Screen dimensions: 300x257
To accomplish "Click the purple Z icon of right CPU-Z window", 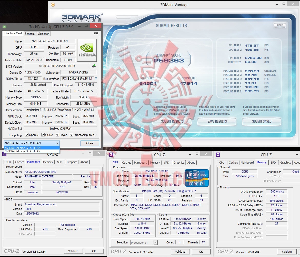I will click(x=218, y=154).
